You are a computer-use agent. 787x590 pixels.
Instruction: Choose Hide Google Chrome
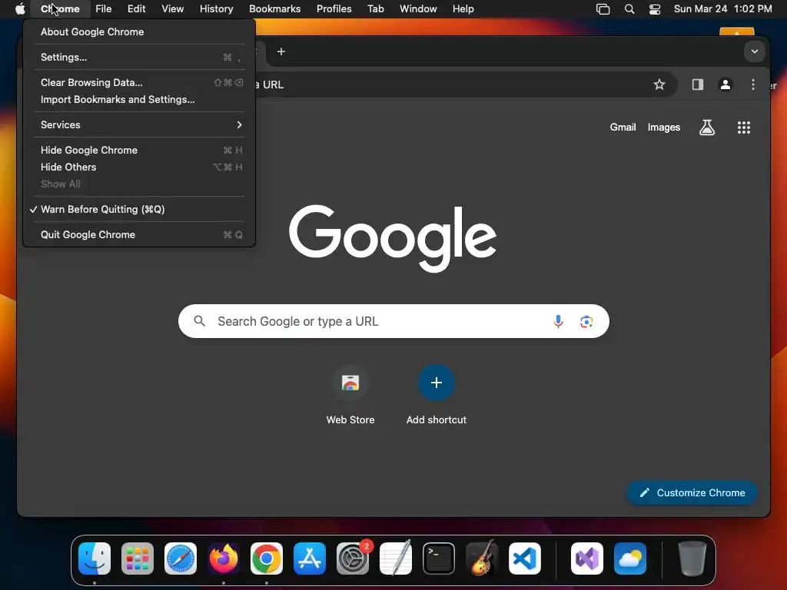[x=139, y=150]
